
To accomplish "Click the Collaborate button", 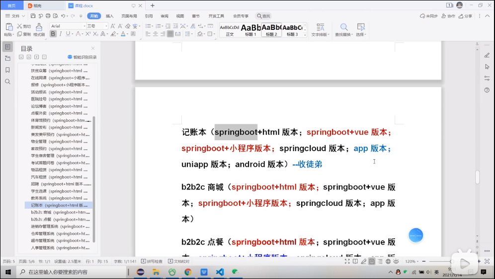I will (448, 16).
